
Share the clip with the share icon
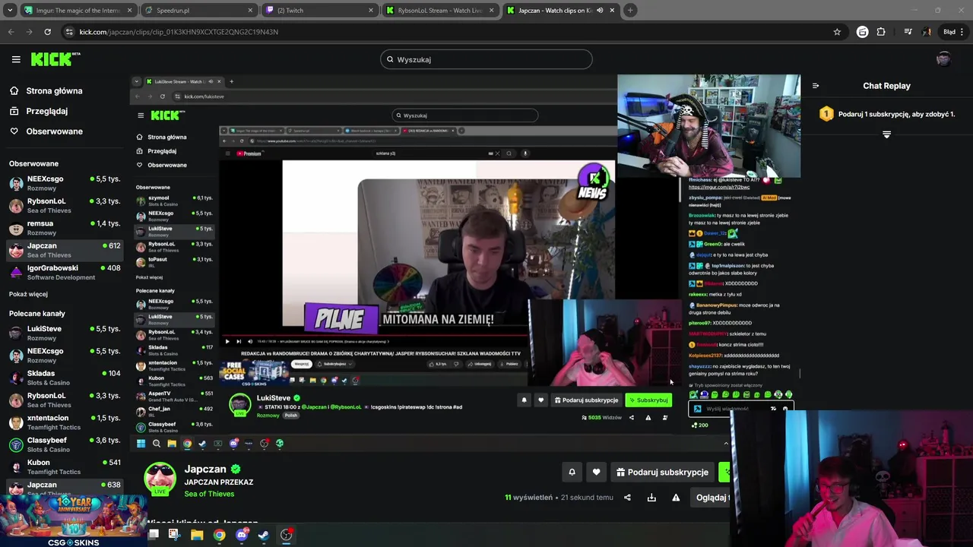click(627, 498)
